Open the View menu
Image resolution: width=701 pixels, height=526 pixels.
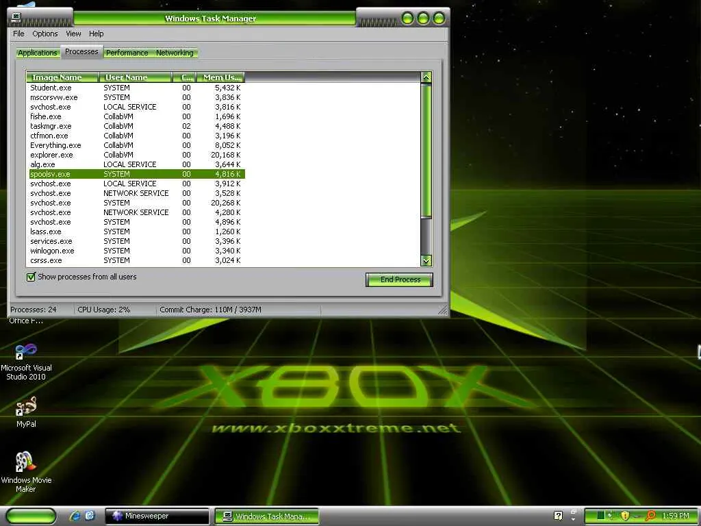tap(73, 34)
